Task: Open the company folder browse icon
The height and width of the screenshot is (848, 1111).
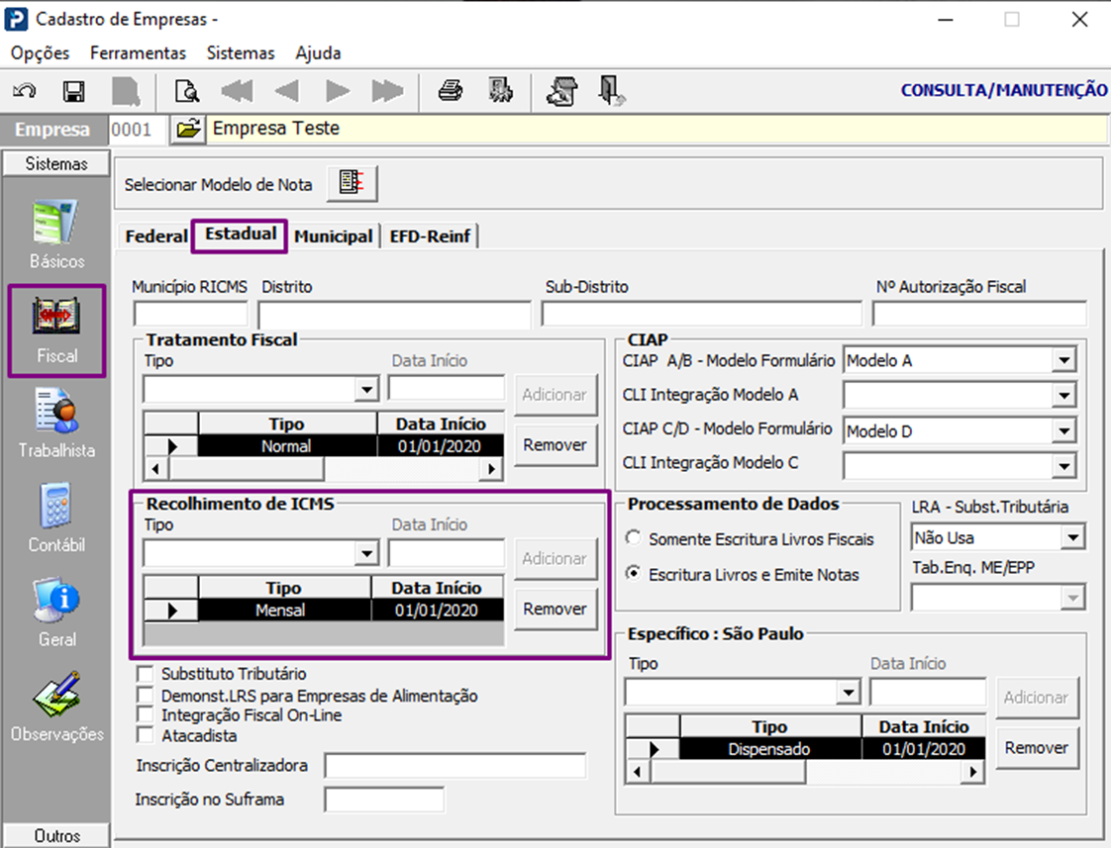Action: pos(188,129)
